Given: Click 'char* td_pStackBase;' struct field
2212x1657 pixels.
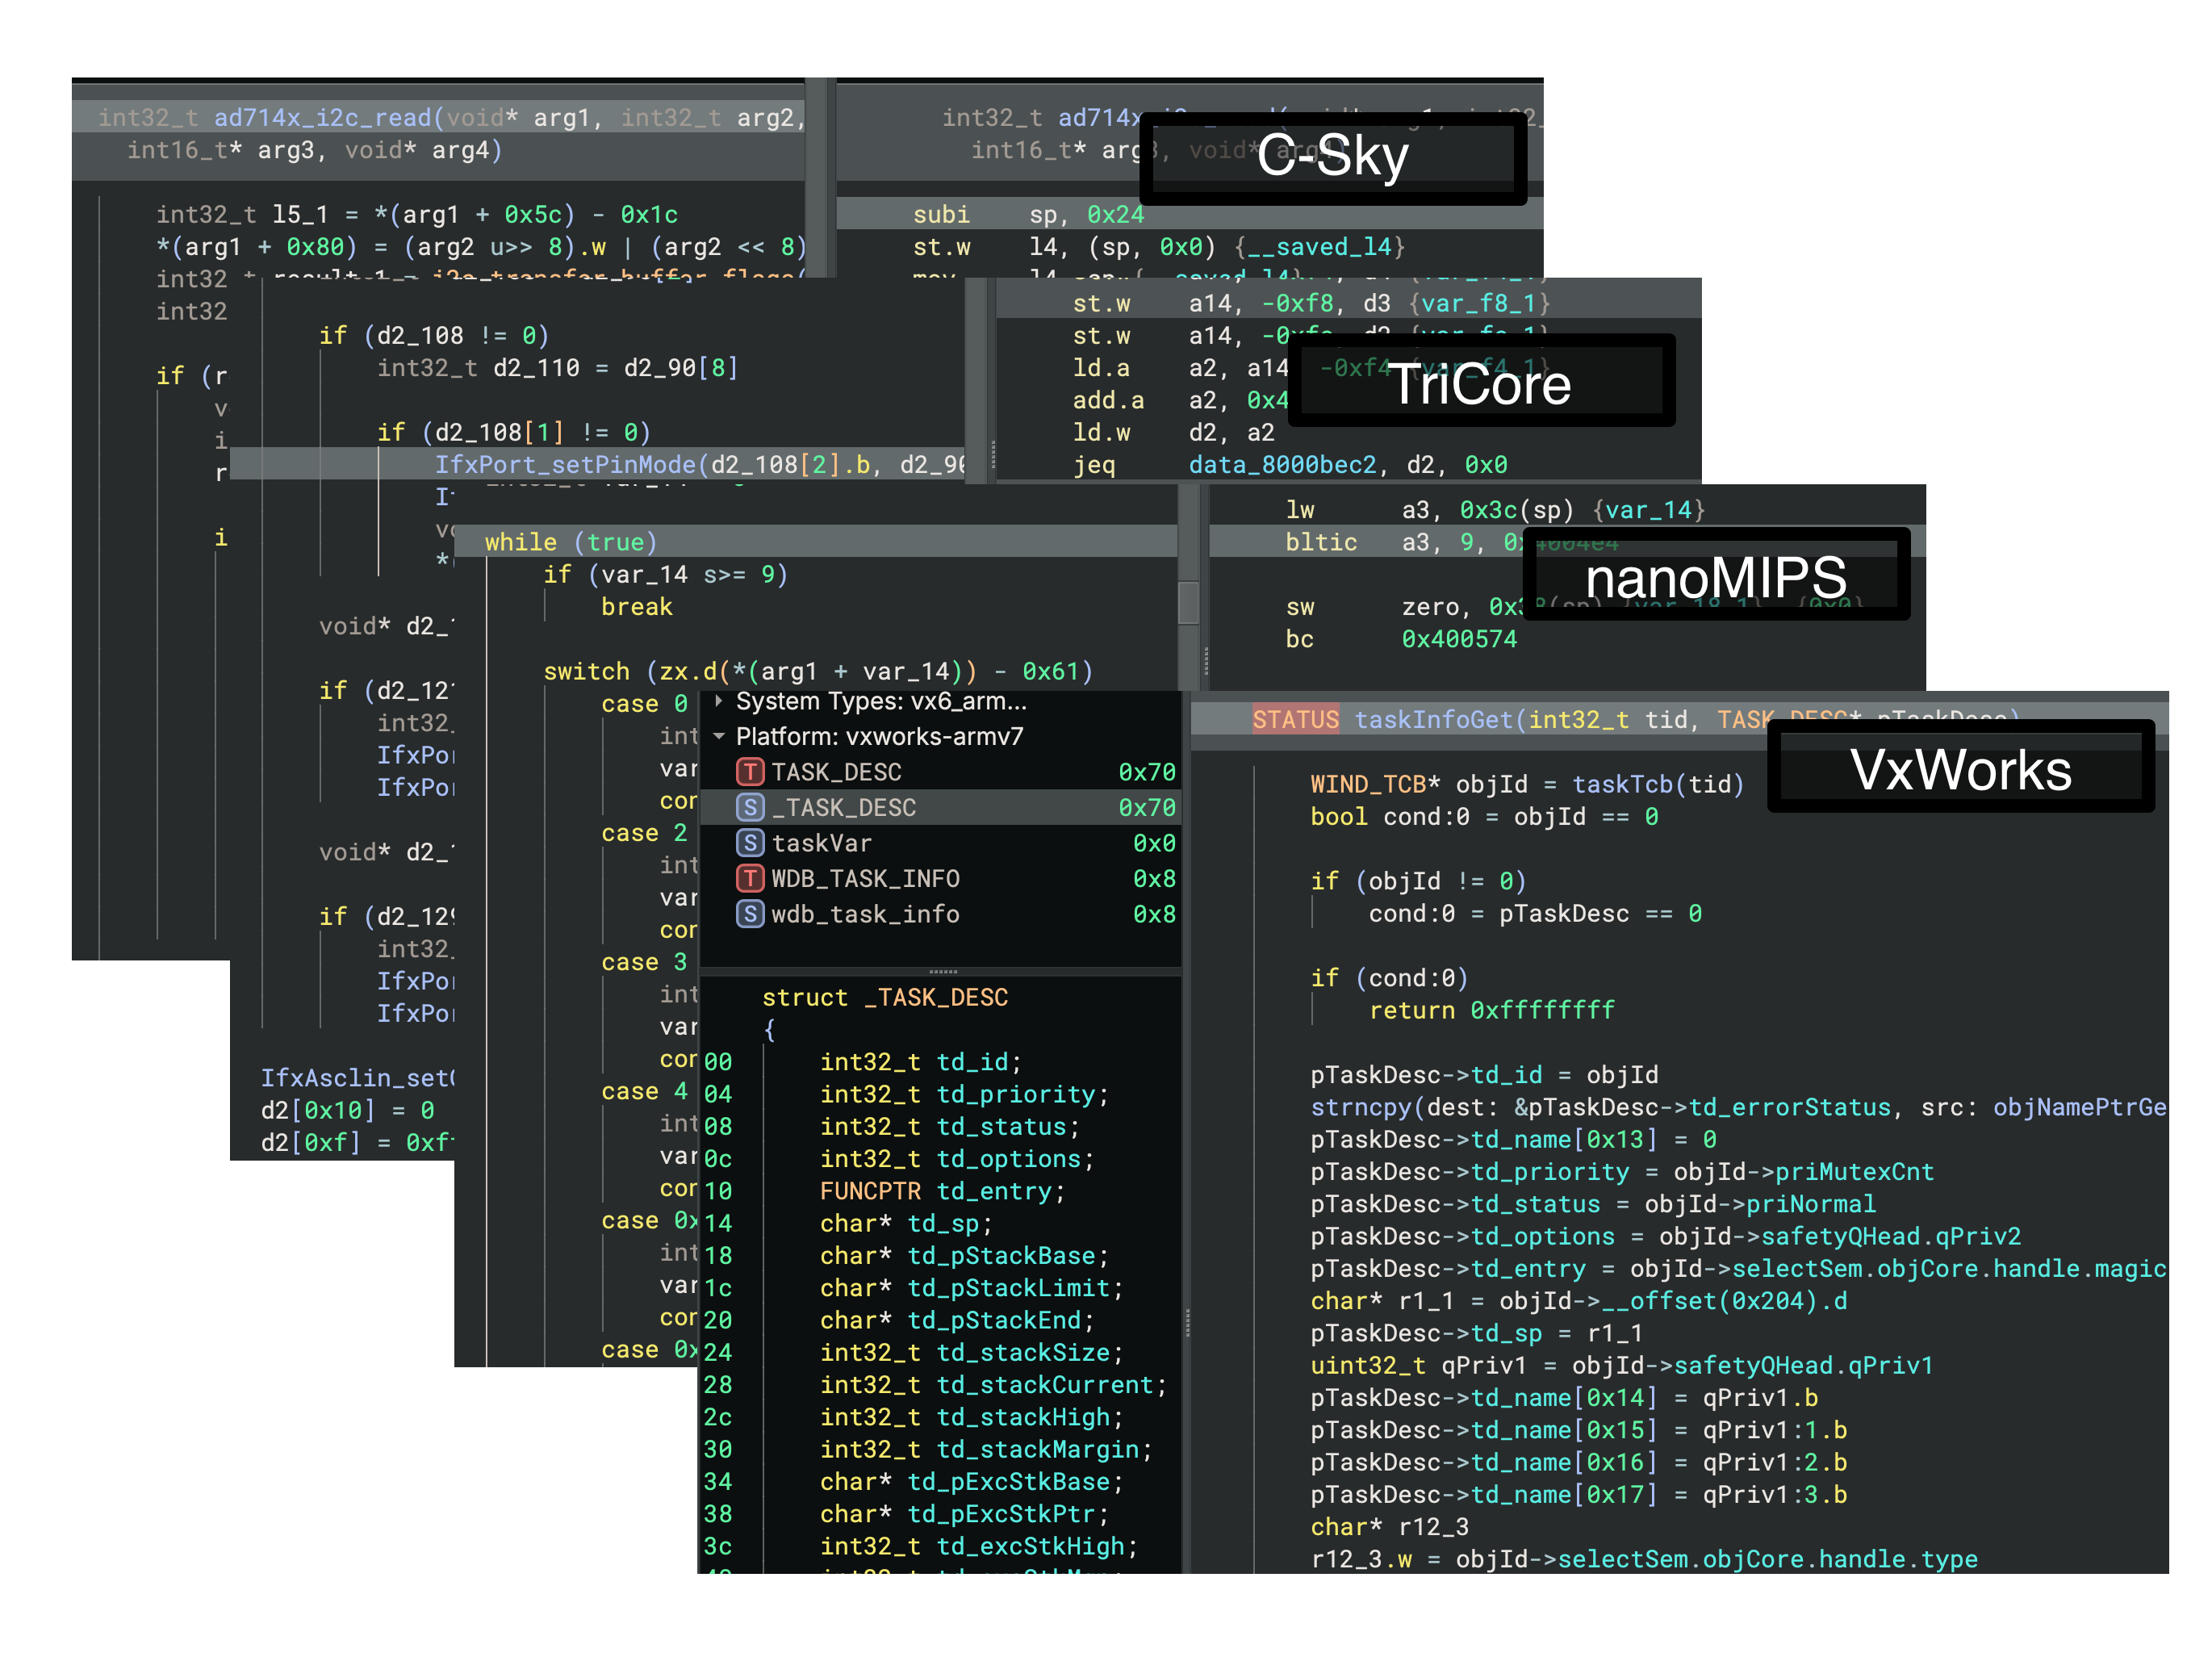Looking at the screenshot, I should (964, 1256).
